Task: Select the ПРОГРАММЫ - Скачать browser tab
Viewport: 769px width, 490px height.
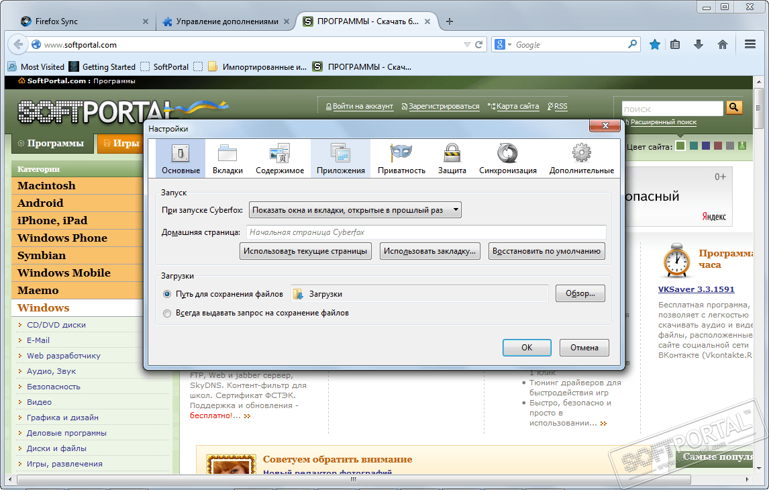Action: [x=368, y=21]
